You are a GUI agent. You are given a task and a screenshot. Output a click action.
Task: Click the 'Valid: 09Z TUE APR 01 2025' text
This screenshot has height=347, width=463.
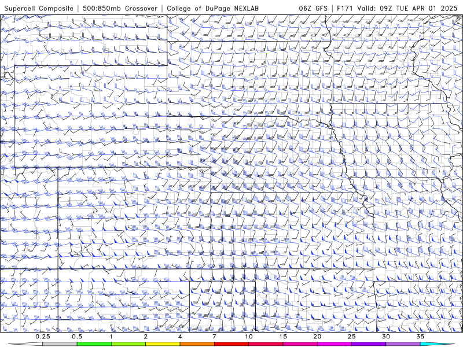[x=407, y=8]
